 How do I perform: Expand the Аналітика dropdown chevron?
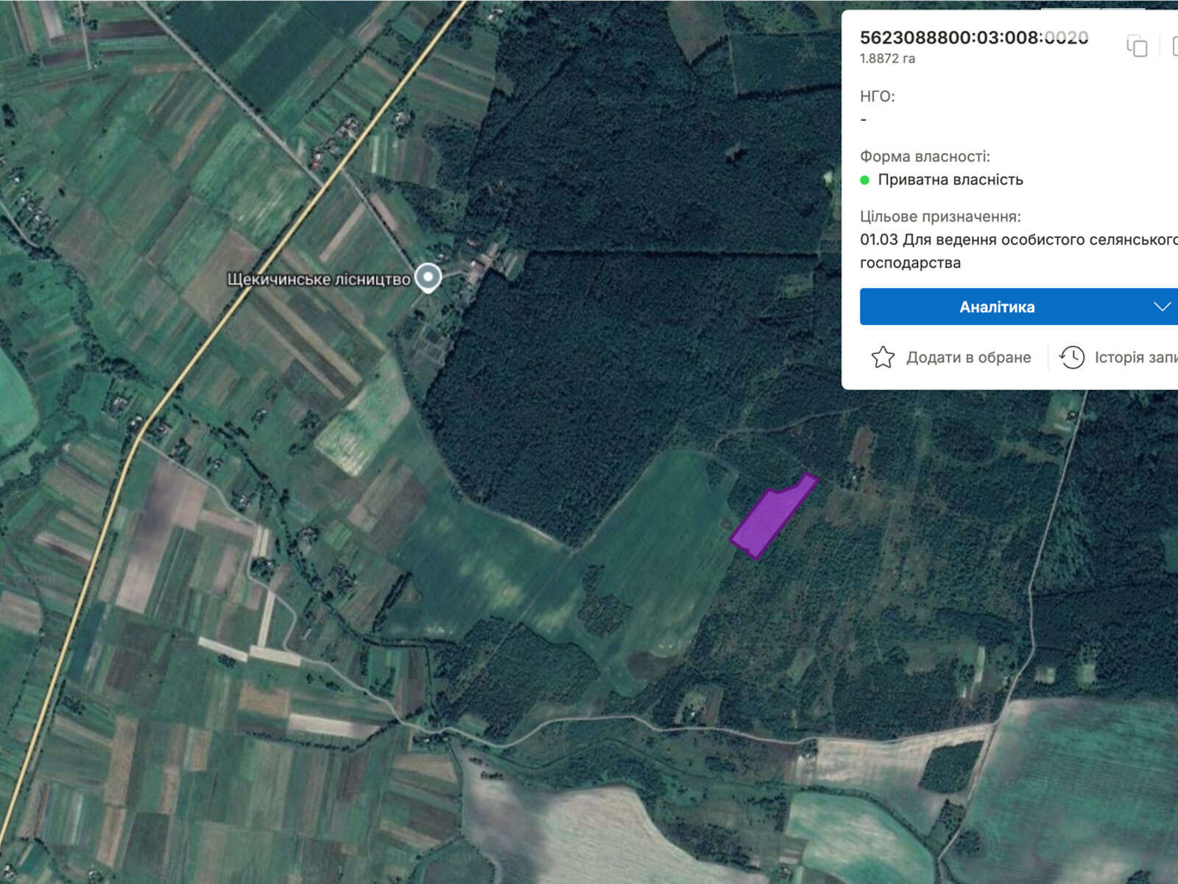(1162, 306)
